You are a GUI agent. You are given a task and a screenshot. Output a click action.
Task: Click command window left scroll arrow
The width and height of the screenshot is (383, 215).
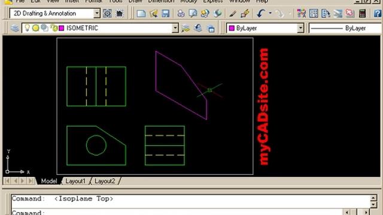tap(347, 213)
